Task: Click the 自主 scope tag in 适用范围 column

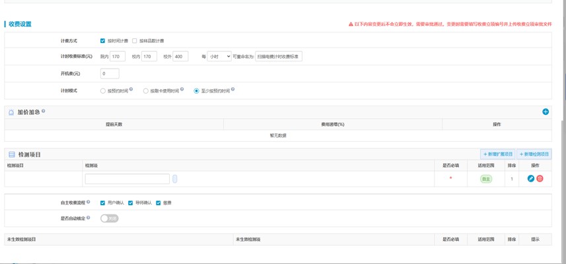Action: tap(486, 179)
